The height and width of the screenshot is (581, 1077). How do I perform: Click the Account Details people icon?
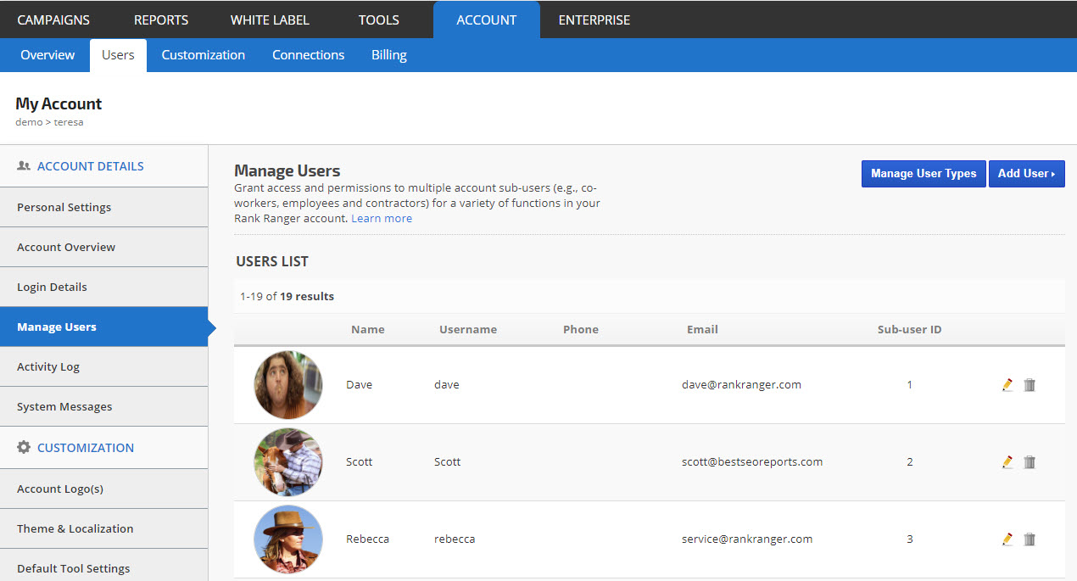pos(24,166)
